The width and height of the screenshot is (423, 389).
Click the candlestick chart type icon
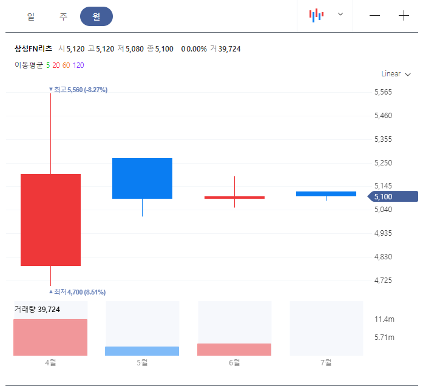tap(316, 15)
